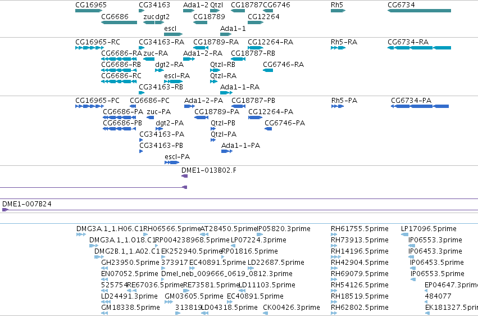Screen dimensions: 478x316
Task: Click the LD22687.5prime EST
Action: pos(251,268)
